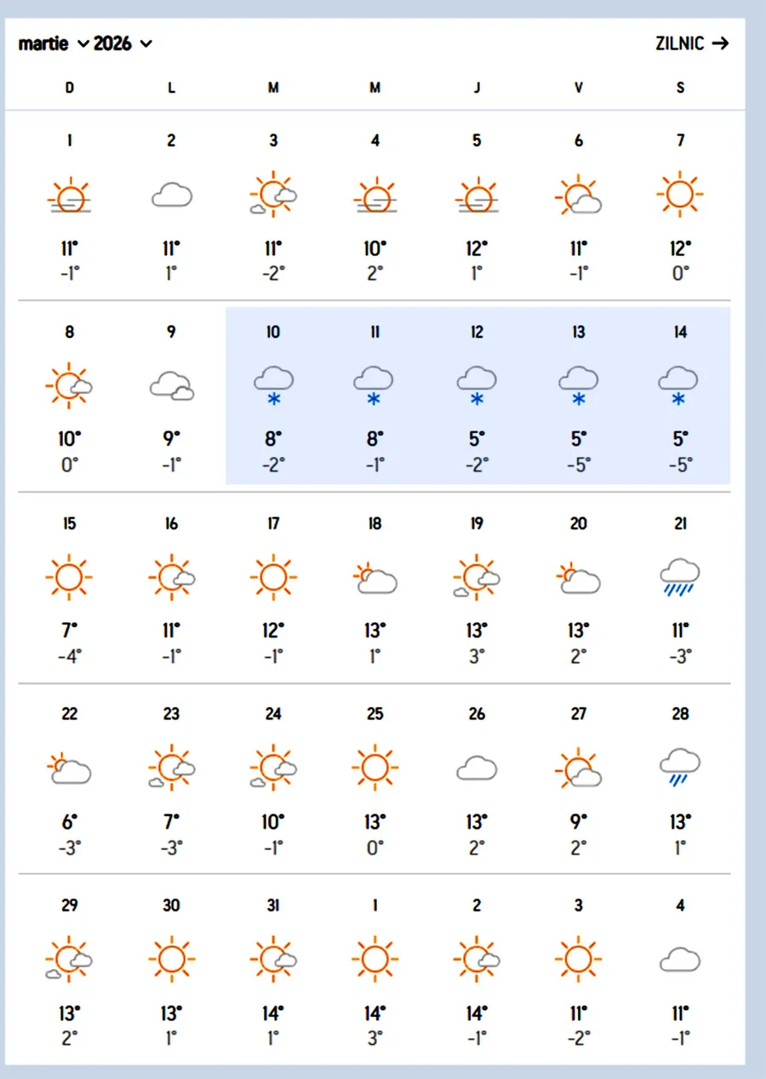Click the snow cloud icon on March 10
Screen dimensions: 766x1079
(273, 385)
